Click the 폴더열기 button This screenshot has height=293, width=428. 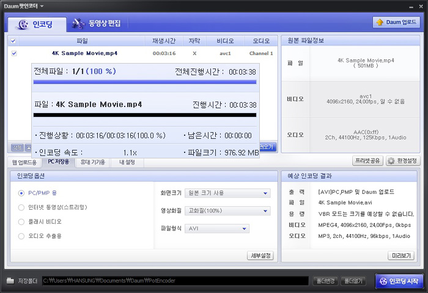tap(353, 281)
